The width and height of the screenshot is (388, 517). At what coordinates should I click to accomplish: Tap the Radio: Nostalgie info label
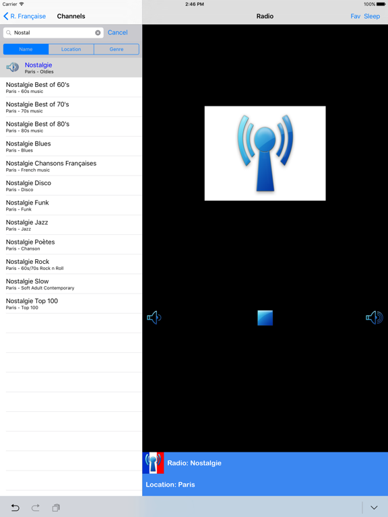pyautogui.click(x=194, y=463)
